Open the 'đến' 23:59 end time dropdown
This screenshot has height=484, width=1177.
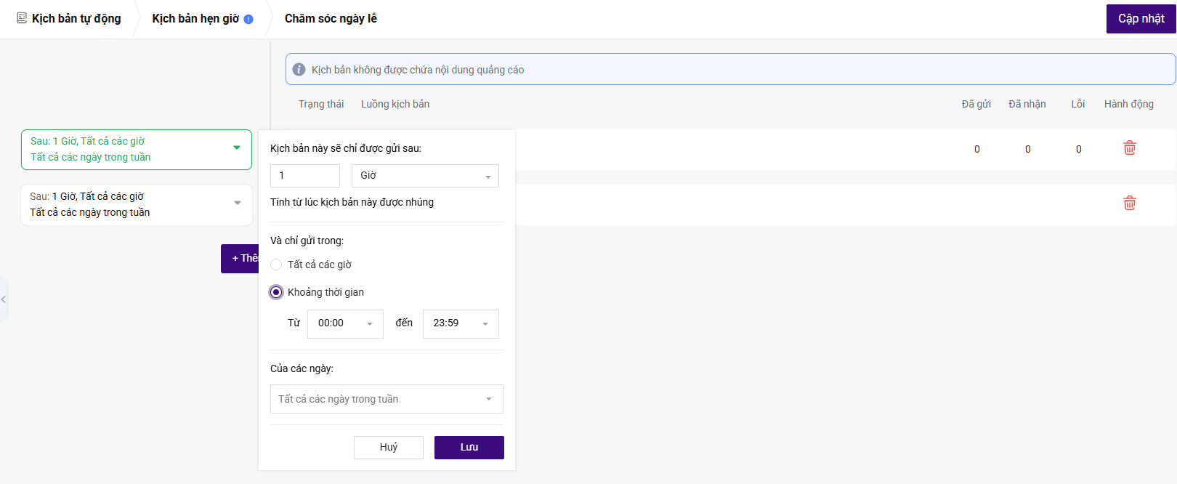pos(461,323)
